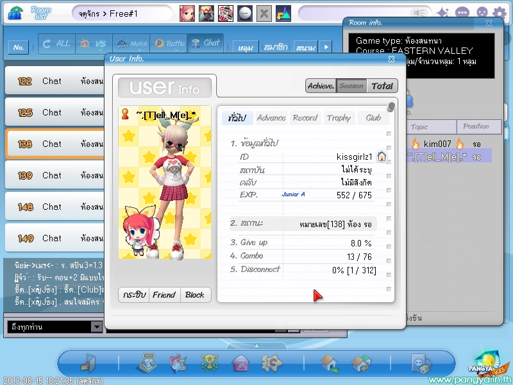Filter room list by Match

click(x=131, y=44)
